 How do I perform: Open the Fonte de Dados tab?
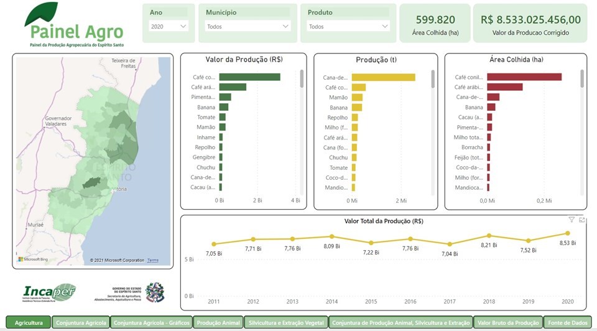[568, 323]
